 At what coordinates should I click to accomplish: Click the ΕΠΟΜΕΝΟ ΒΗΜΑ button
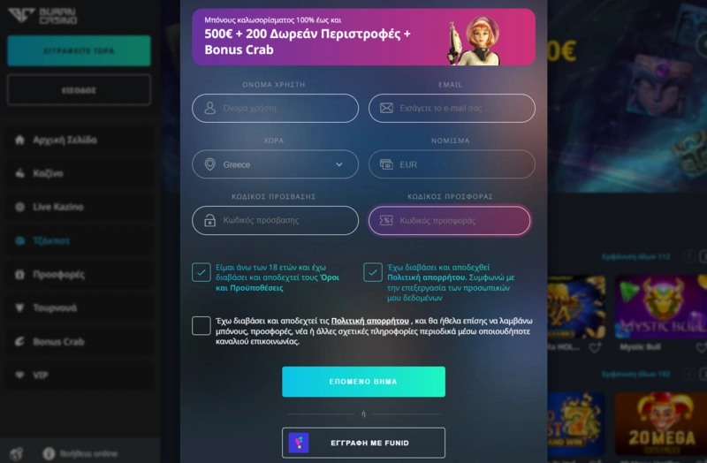point(363,382)
